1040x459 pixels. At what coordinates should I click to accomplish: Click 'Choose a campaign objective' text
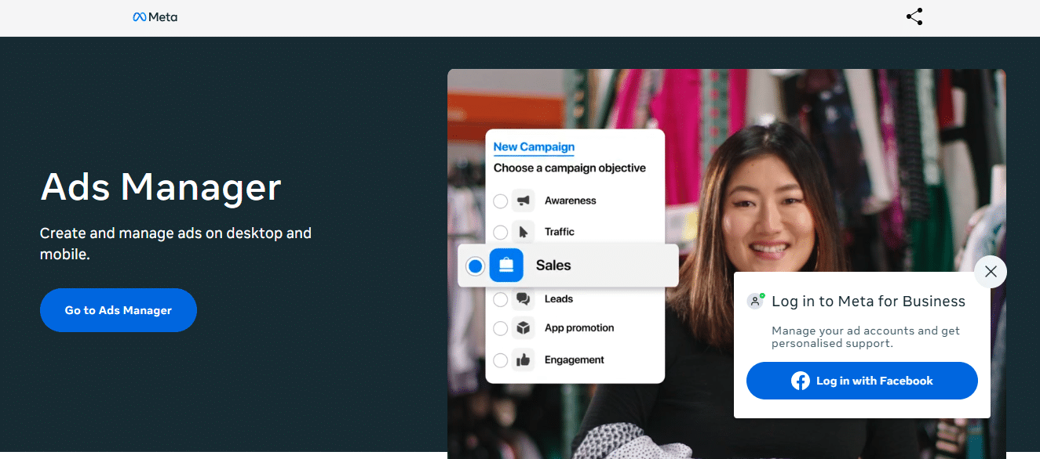570,168
